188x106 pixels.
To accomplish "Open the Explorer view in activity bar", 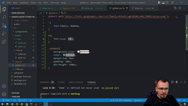I will [x=4, y=9].
